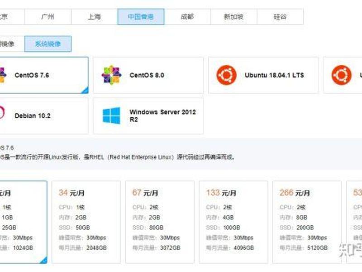
Task: Click the partially visible second Ubuntu logo
Action: (342, 75)
